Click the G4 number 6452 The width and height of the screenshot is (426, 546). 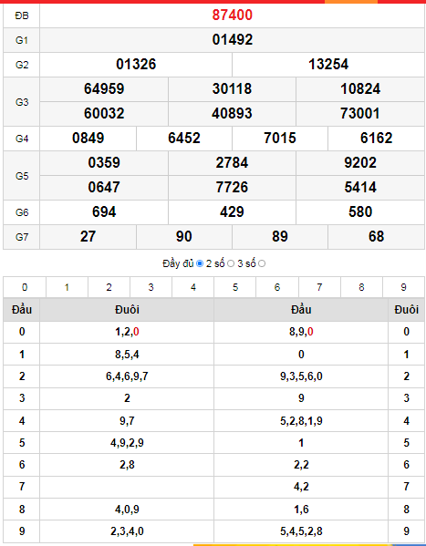pyautogui.click(x=184, y=139)
